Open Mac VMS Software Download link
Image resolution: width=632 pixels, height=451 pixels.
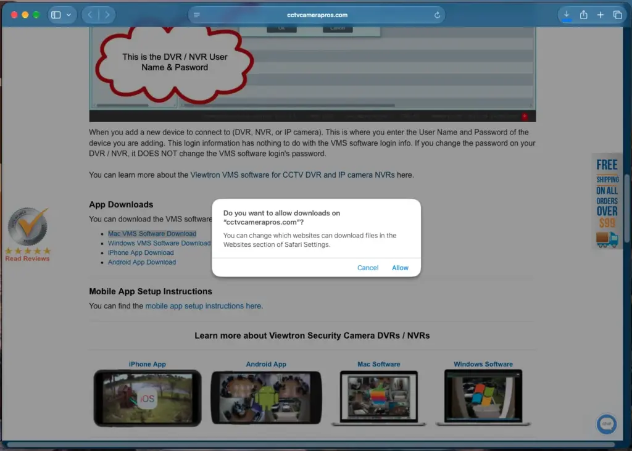pyautogui.click(x=152, y=233)
